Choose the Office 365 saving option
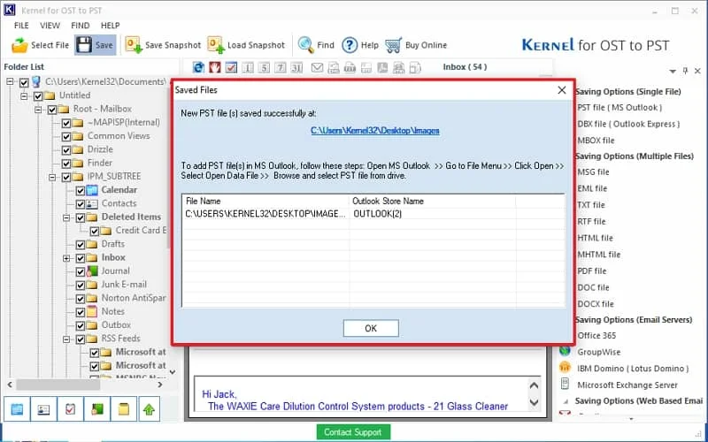Viewport: 708px width, 442px height. pyautogui.click(x=596, y=336)
